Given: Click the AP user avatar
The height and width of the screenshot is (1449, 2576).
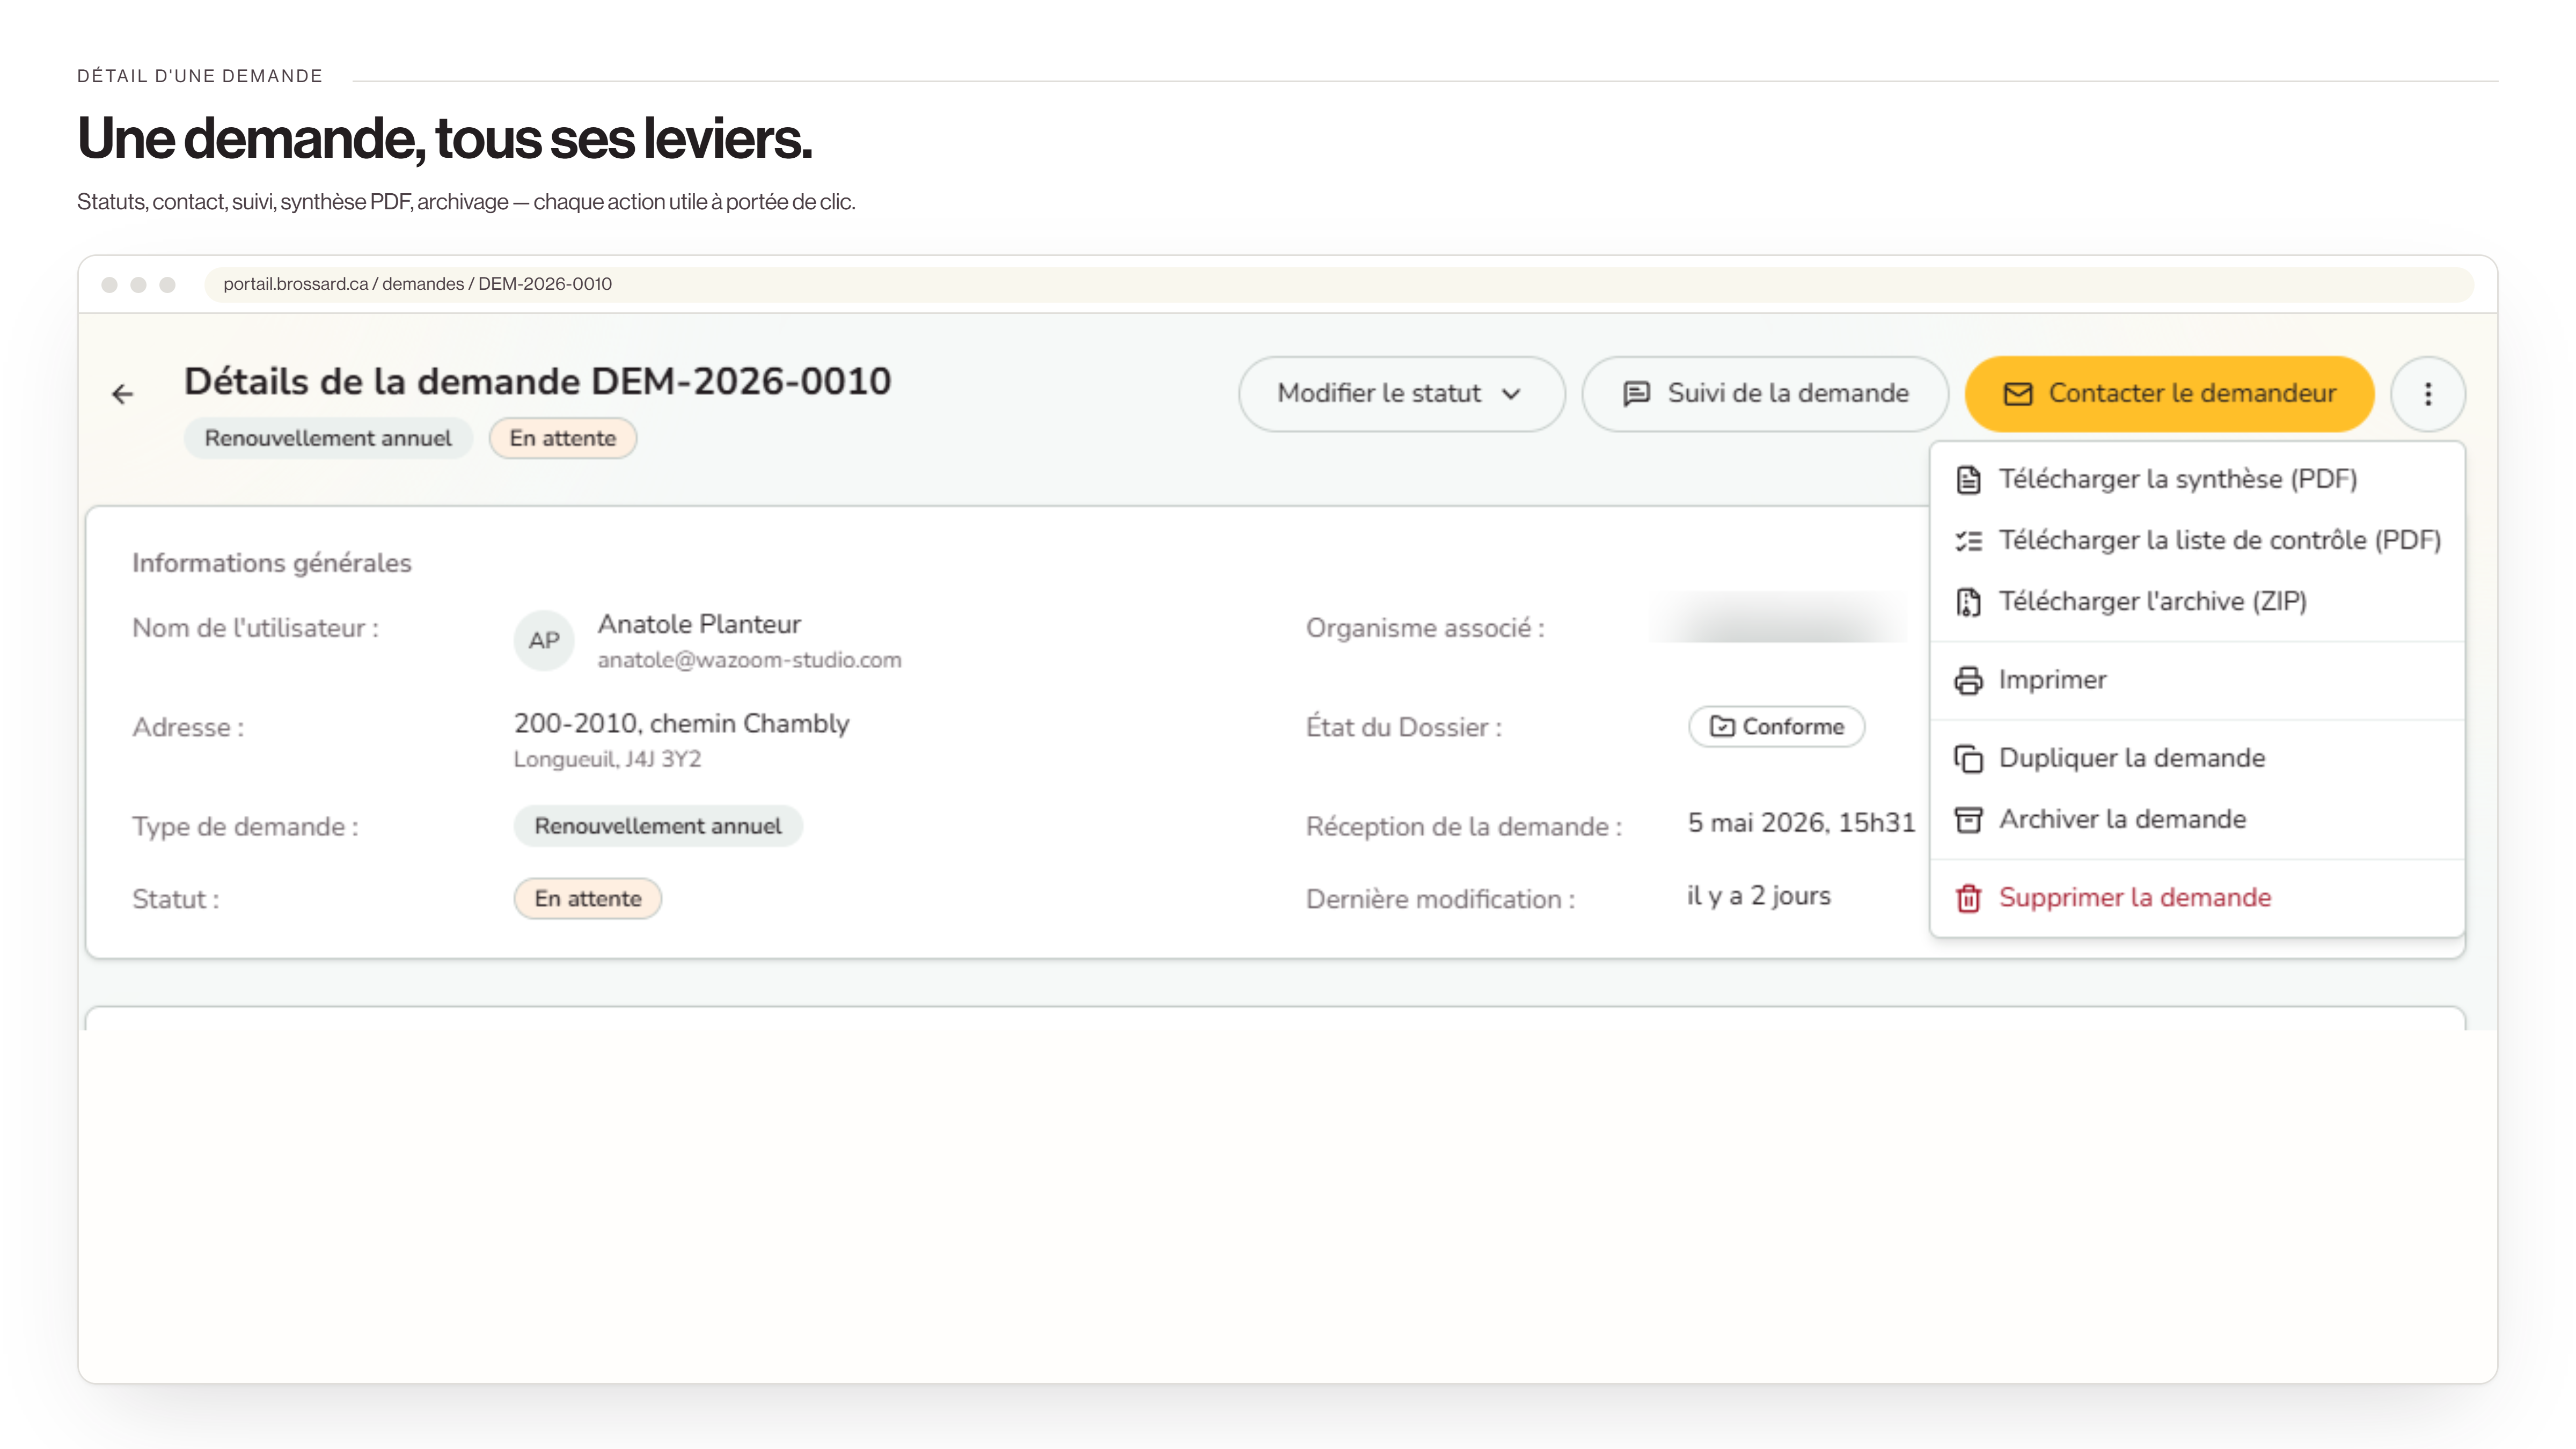Looking at the screenshot, I should coord(544,640).
